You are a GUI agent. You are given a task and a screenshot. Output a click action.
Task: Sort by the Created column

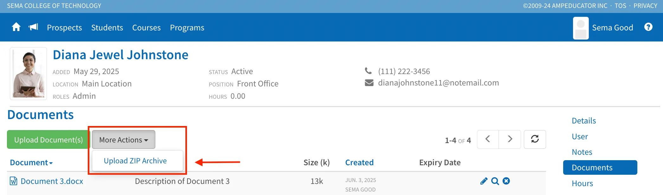359,162
